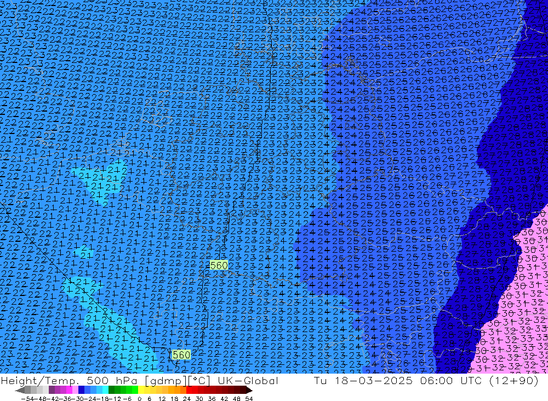Click the magenta legend swatch
548x401 pixels.
click(70, 390)
